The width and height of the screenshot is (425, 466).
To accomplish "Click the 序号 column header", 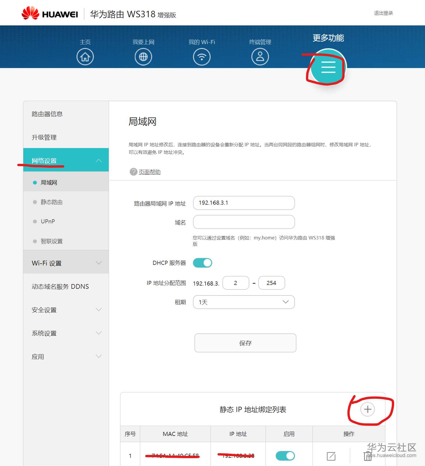I will tap(130, 434).
